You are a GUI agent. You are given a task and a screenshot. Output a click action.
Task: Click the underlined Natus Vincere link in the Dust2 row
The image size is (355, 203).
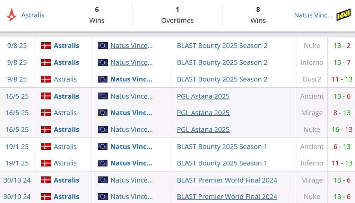131,79
